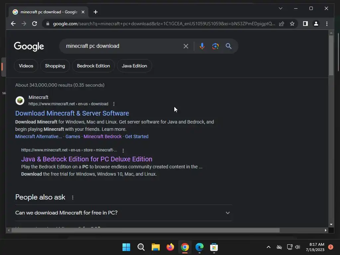Click the Minecraft site name text
340x255 pixels.
coord(39,97)
